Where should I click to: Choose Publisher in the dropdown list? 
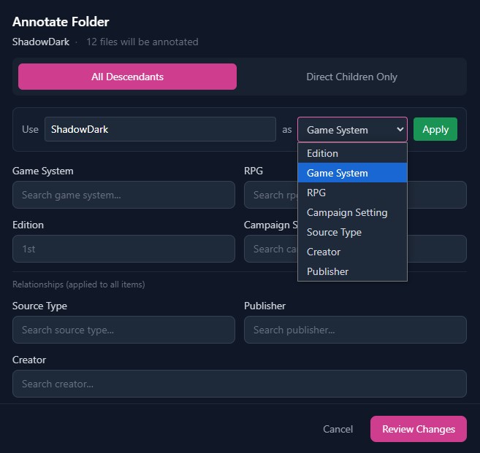327,271
